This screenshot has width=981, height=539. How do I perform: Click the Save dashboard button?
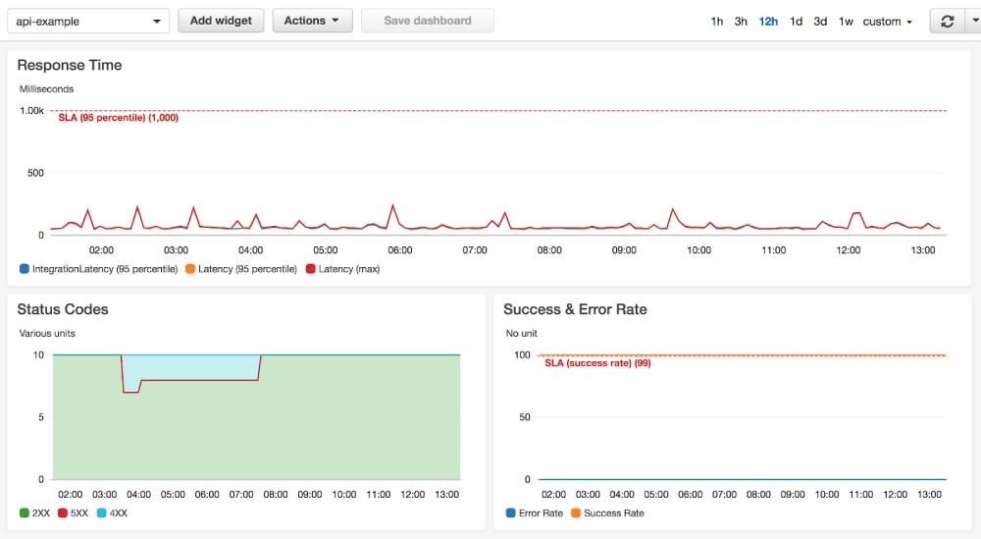(428, 21)
